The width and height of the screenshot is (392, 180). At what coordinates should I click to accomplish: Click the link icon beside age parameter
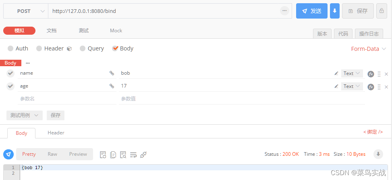(x=112, y=86)
